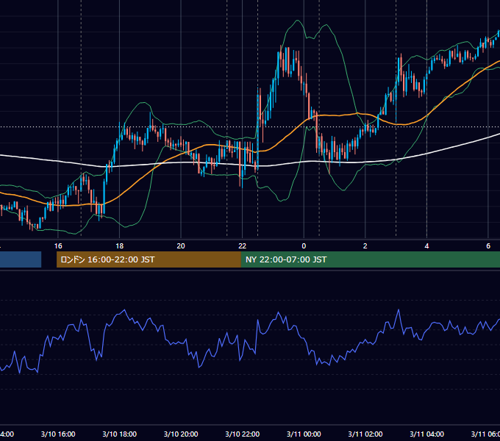Screen dimensions: 500x441
Task: Click the 3/10 16:00 date label
Action: [x=58, y=434]
